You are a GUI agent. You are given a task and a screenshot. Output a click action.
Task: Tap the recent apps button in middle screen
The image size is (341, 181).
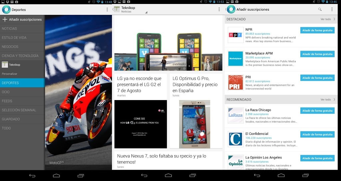(x=193, y=176)
